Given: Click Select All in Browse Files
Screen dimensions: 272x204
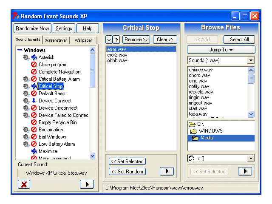Looking at the screenshot, I should (239, 40).
